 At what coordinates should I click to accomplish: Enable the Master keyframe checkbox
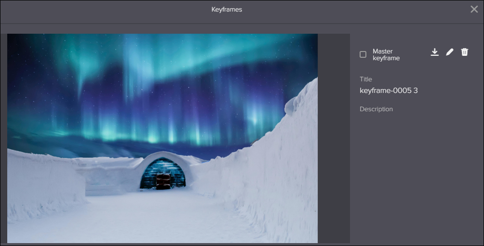click(363, 54)
